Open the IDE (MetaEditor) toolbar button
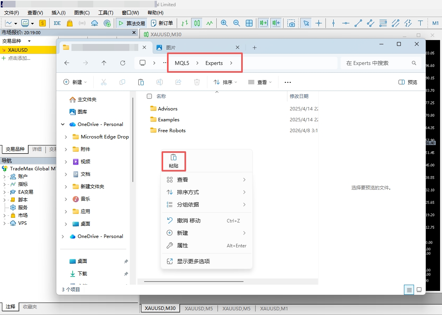The height and width of the screenshot is (315, 442). pos(57,23)
